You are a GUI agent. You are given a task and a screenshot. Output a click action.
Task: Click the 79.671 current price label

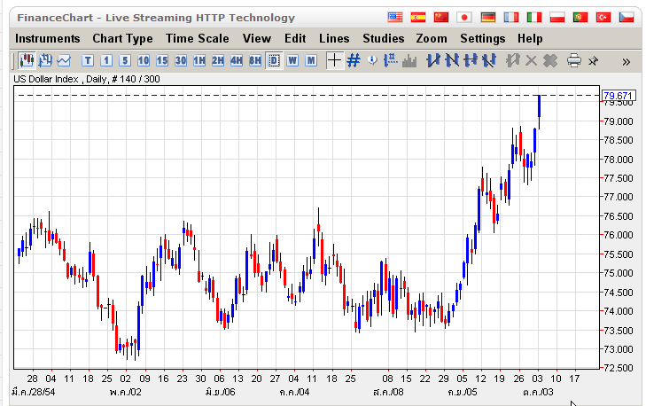pos(617,95)
